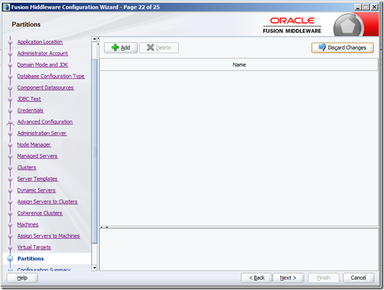Open the Credentials step
Screen dimensions: 384x290
(x=30, y=110)
